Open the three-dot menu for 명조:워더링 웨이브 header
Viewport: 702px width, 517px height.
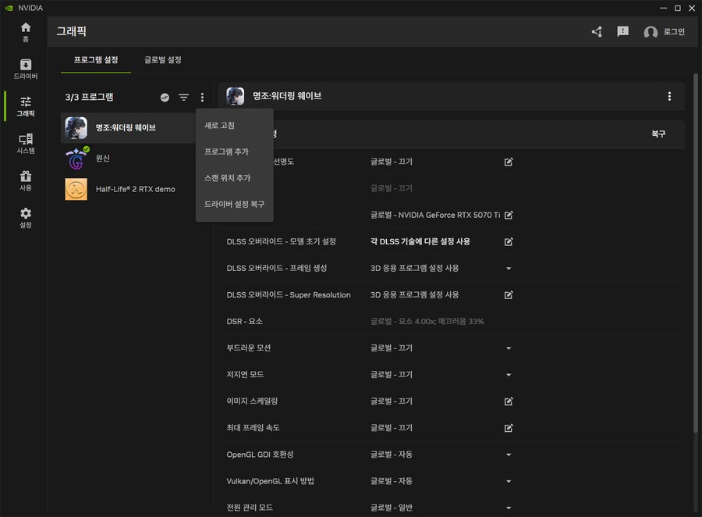pos(669,96)
